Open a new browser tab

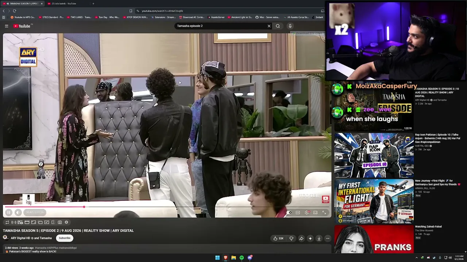click(93, 4)
